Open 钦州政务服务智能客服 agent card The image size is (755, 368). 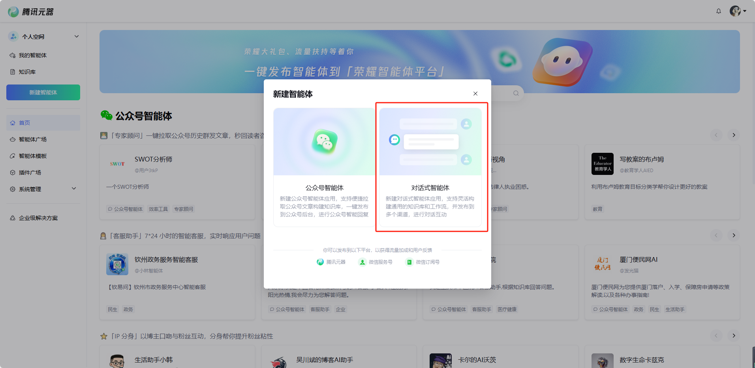point(177,282)
